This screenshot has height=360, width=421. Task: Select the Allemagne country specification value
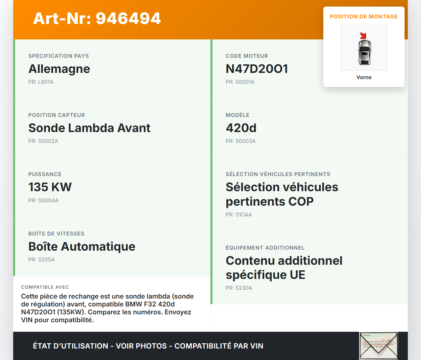pyautogui.click(x=59, y=69)
